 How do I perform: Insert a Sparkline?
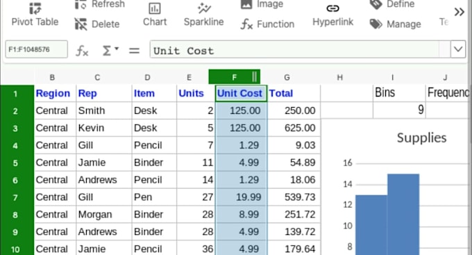[x=204, y=15]
